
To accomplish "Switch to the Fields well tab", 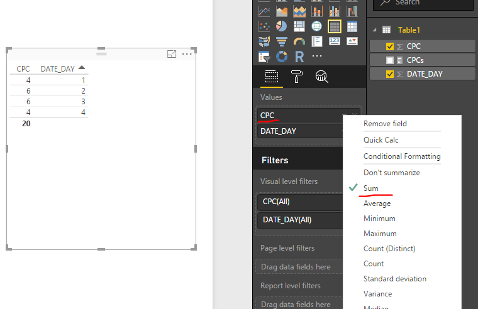I will 272,77.
